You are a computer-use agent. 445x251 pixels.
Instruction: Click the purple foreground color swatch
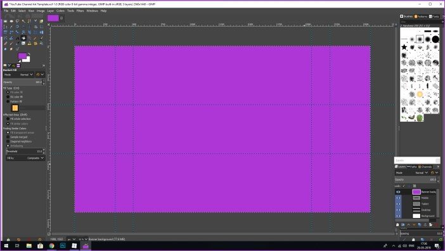(x=22, y=56)
